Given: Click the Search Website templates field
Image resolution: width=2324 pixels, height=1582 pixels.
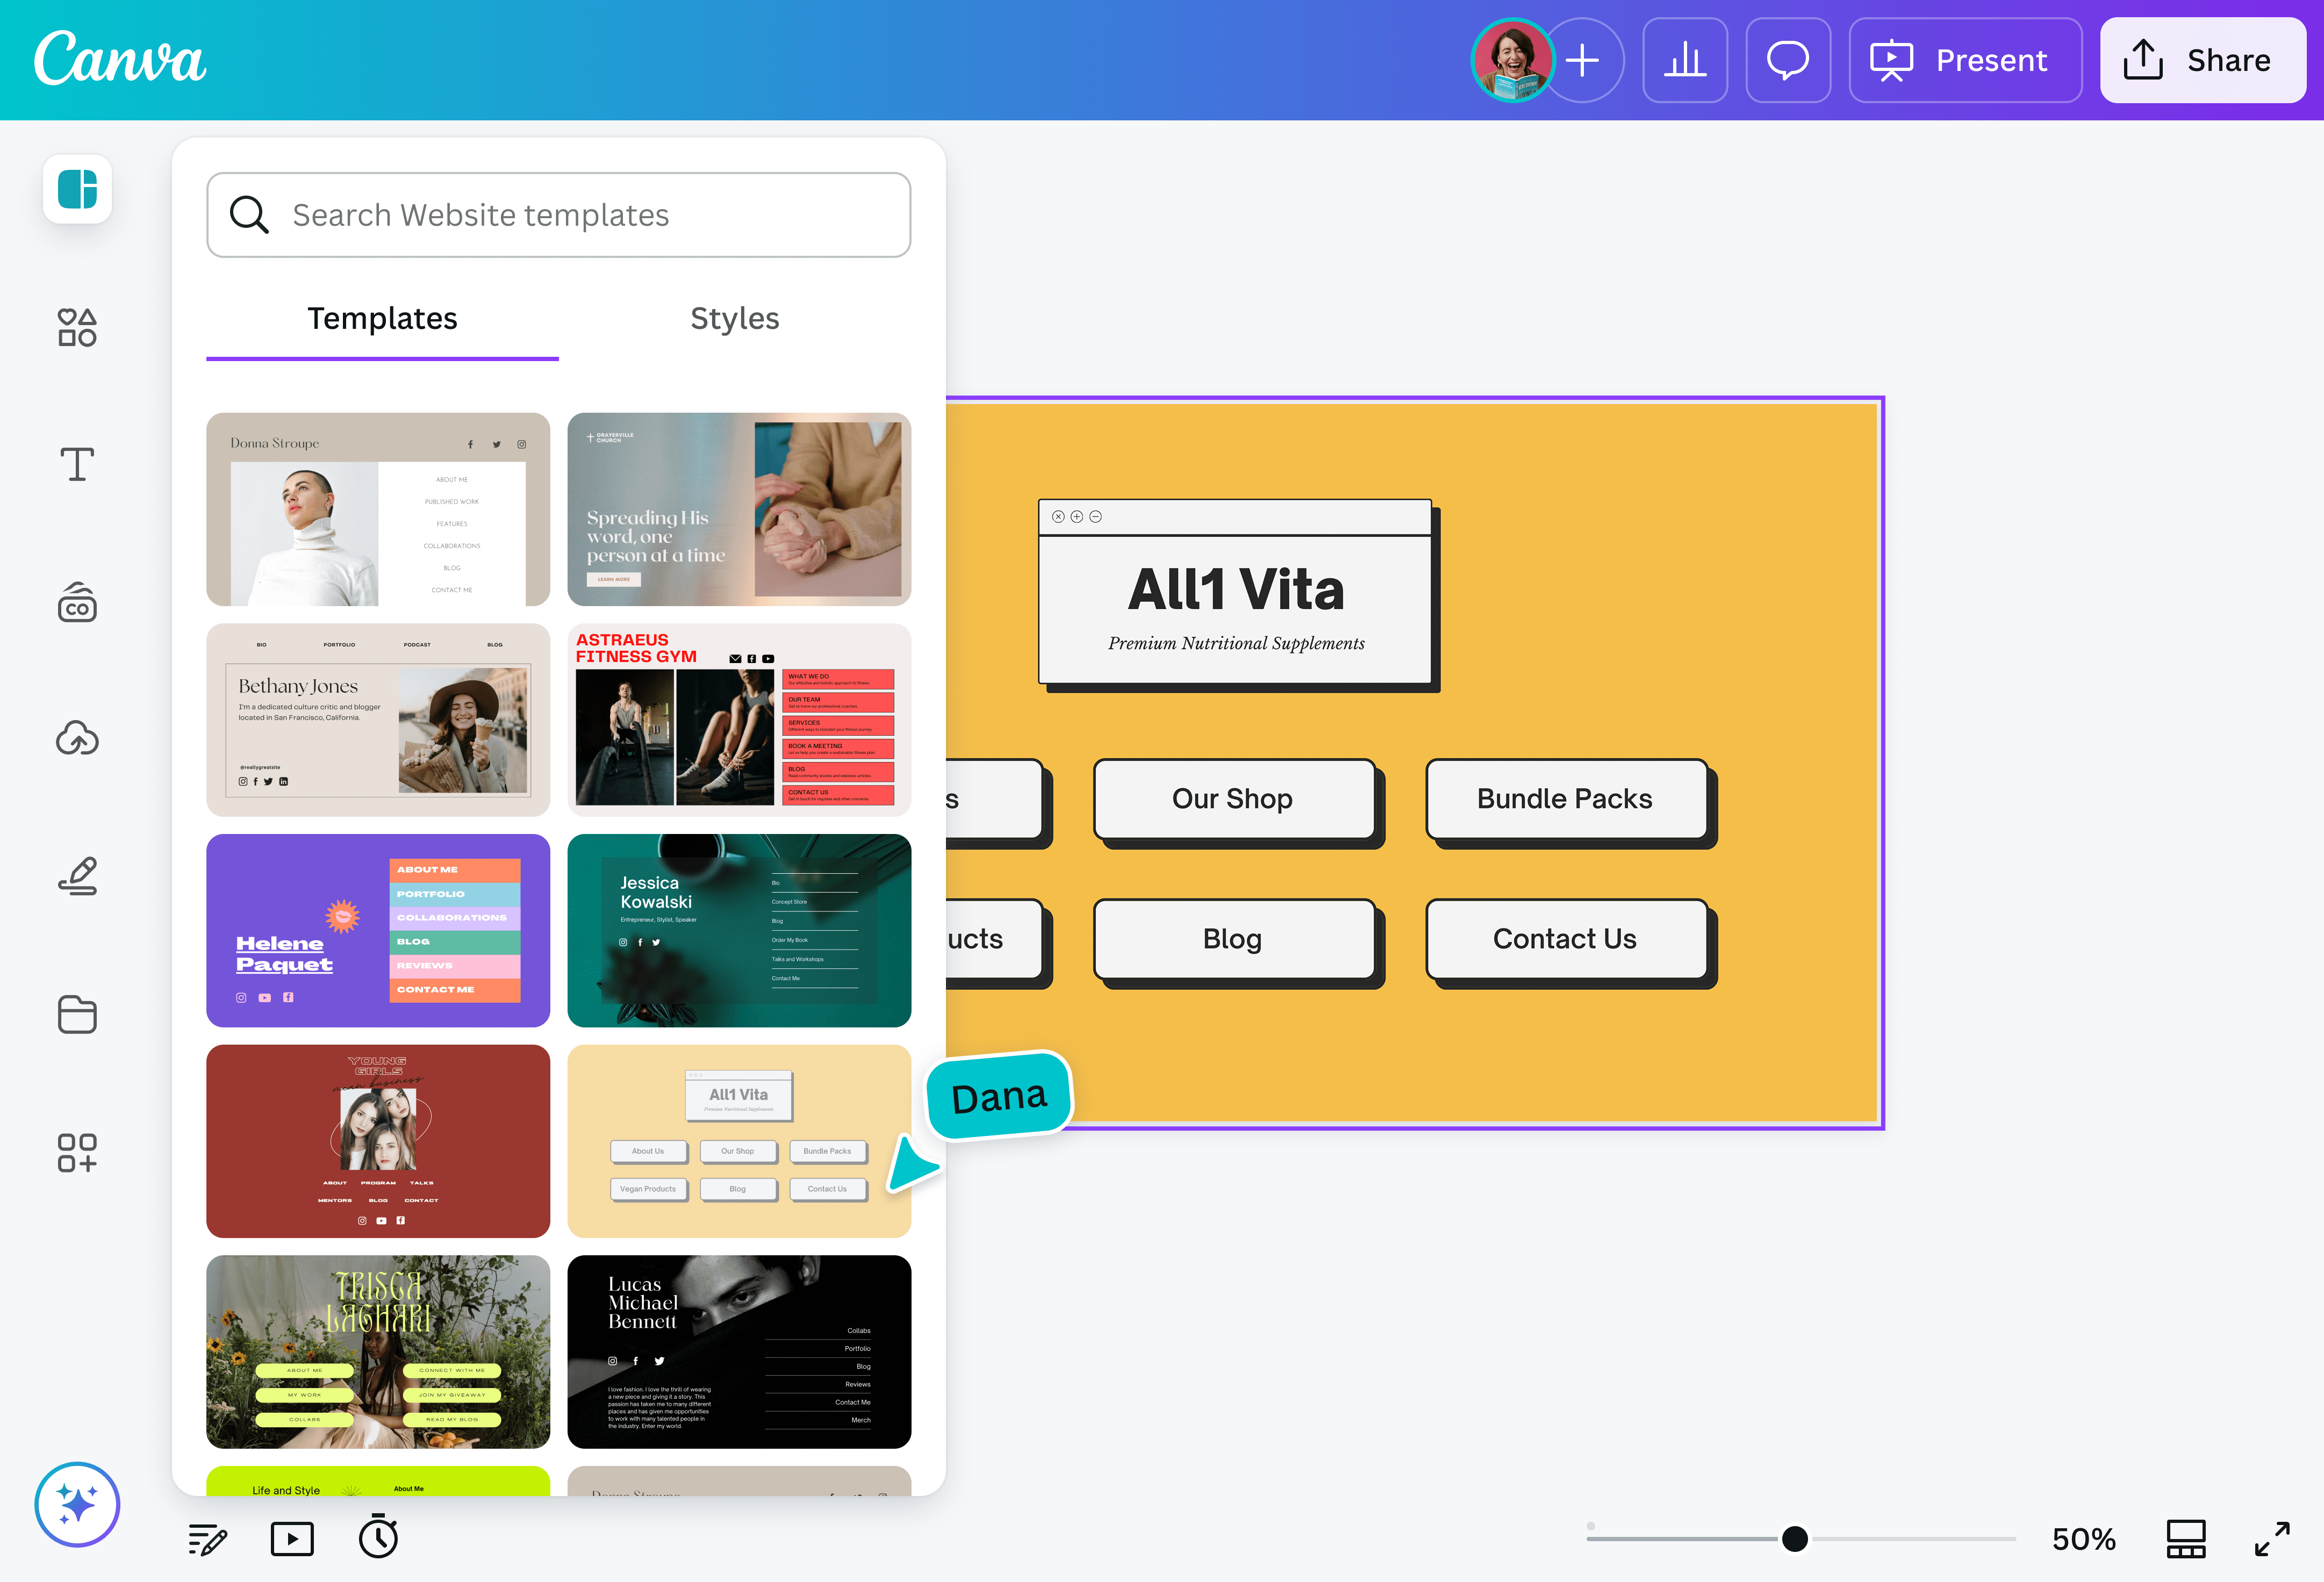Looking at the screenshot, I should coord(558,214).
